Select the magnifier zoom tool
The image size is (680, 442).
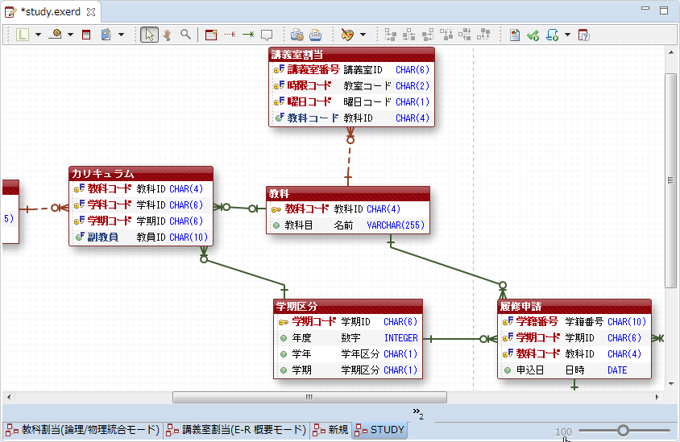coord(185,35)
